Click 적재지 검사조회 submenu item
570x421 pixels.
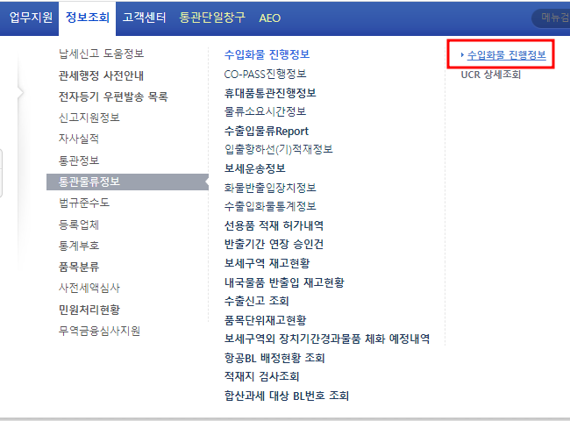[261, 376]
